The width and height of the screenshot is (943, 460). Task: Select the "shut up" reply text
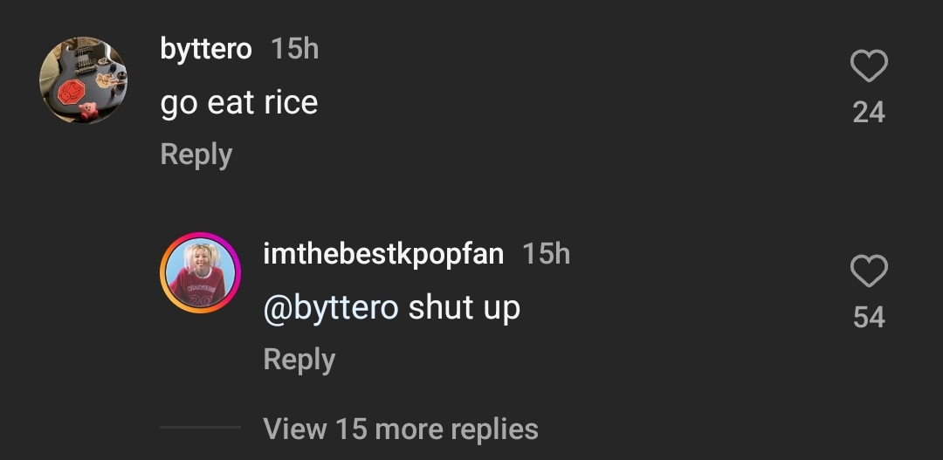(465, 307)
